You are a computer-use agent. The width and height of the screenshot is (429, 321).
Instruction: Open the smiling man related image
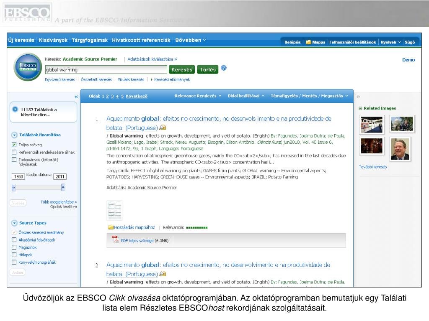(400, 149)
